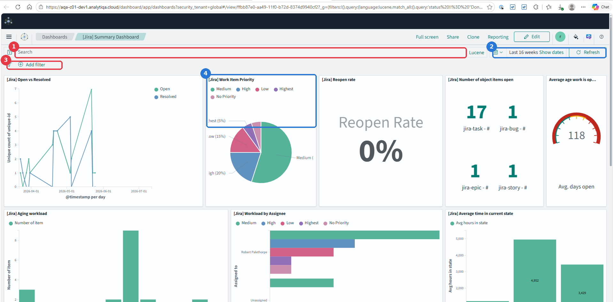
Task: Click the Medium swatch in Workload by Assignee legend
Action: click(x=238, y=223)
